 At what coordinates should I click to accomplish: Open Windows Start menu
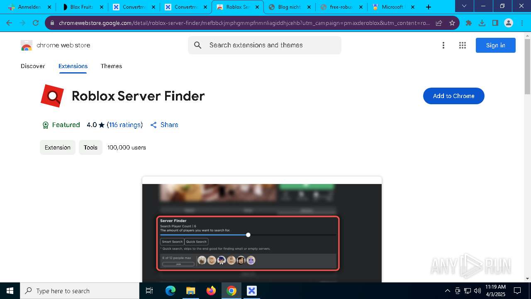(x=10, y=291)
